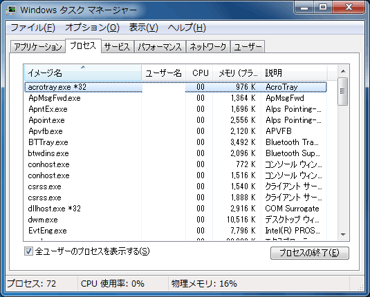Image resolution: width=370 pixels, height=297 pixels.
Task: Maximize the Task Manager window
Action: coord(323,8)
